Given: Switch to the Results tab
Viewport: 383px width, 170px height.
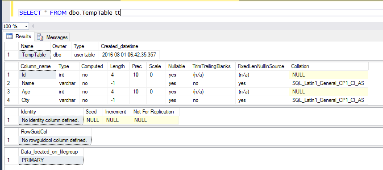Looking at the screenshot, I should [x=19, y=36].
